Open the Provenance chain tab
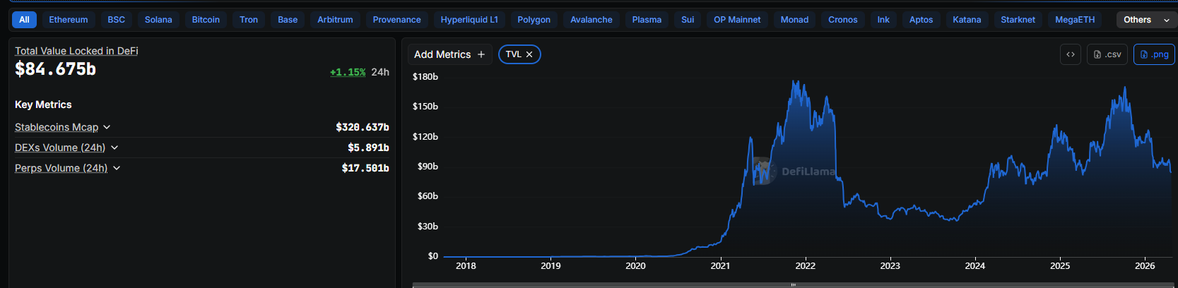Image resolution: width=1178 pixels, height=288 pixels. 397,20
